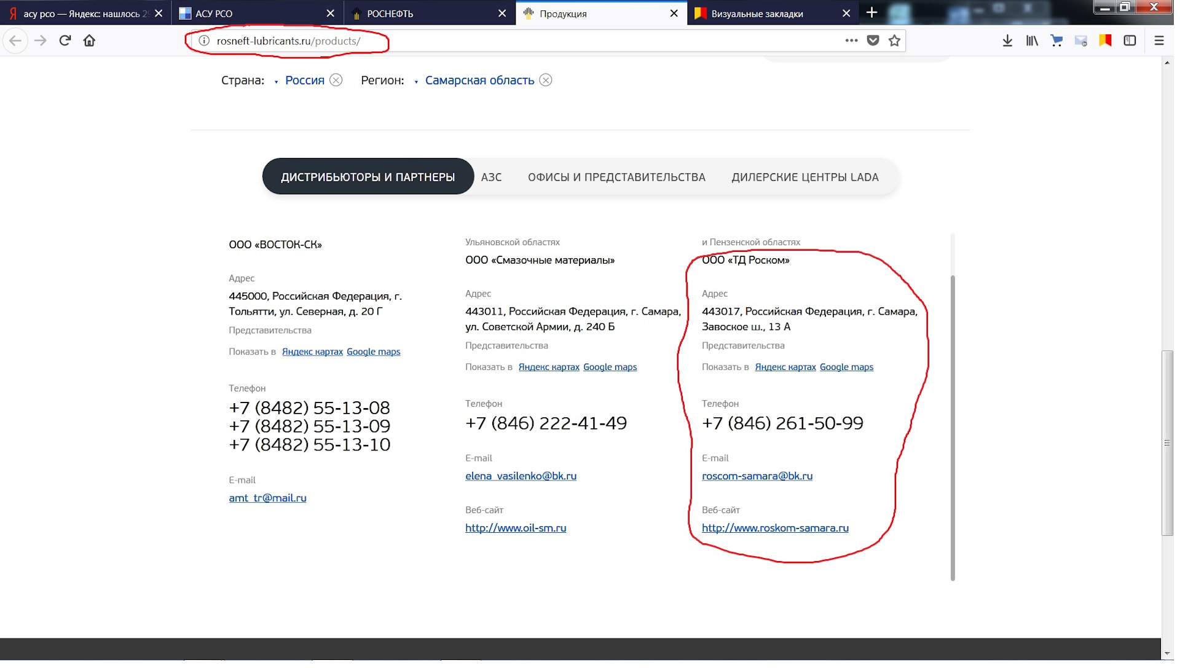This screenshot has height=668, width=1180.
Task: Clear the Россия country filter
Action: coord(336,80)
